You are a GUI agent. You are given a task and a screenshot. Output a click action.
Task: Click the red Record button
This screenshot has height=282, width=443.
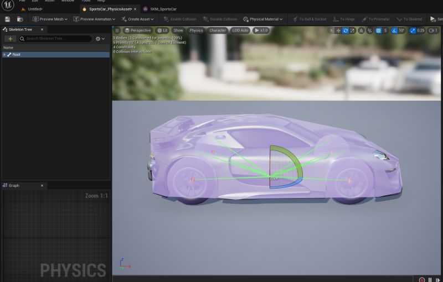421,280
